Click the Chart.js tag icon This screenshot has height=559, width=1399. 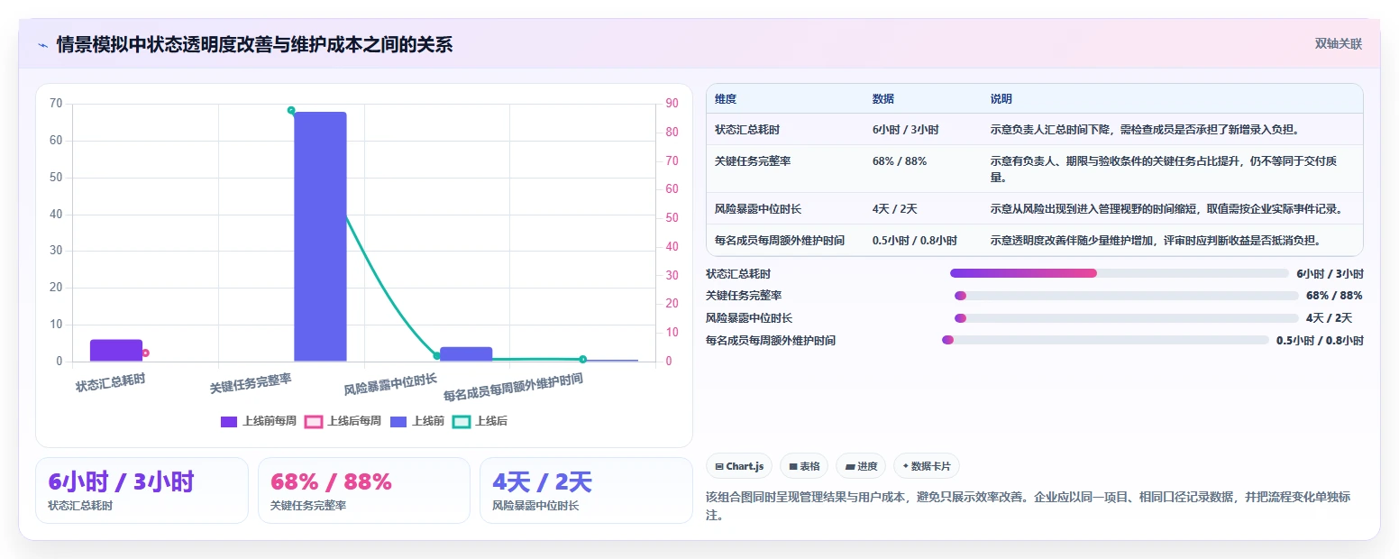719,467
